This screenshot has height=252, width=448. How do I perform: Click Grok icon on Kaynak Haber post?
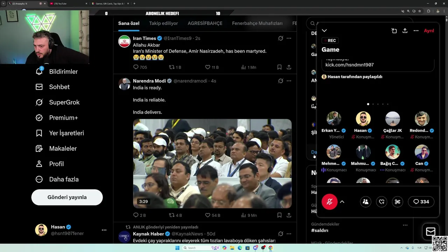[280, 234]
